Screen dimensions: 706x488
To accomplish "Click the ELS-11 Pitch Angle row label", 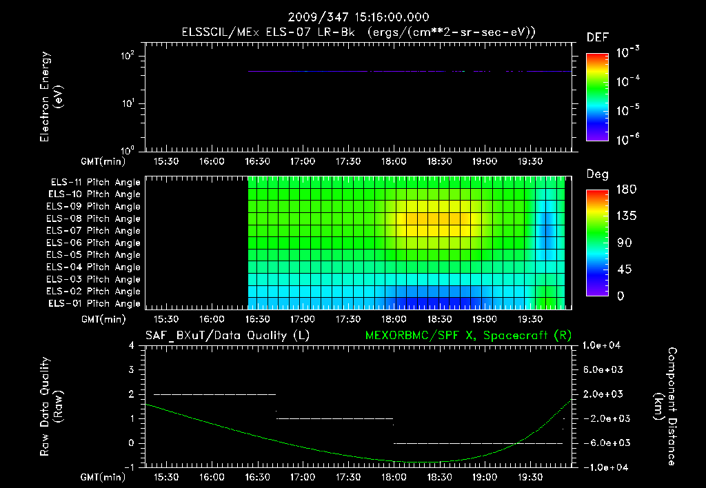I will (x=95, y=183).
